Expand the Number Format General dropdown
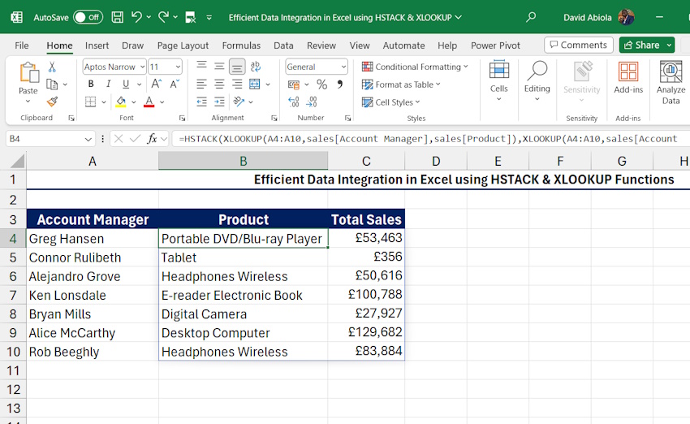The image size is (690, 424). [343, 67]
